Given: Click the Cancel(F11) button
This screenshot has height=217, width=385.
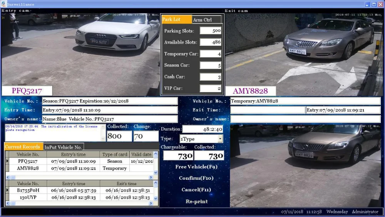Looking at the screenshot, I should pyautogui.click(x=196, y=190).
